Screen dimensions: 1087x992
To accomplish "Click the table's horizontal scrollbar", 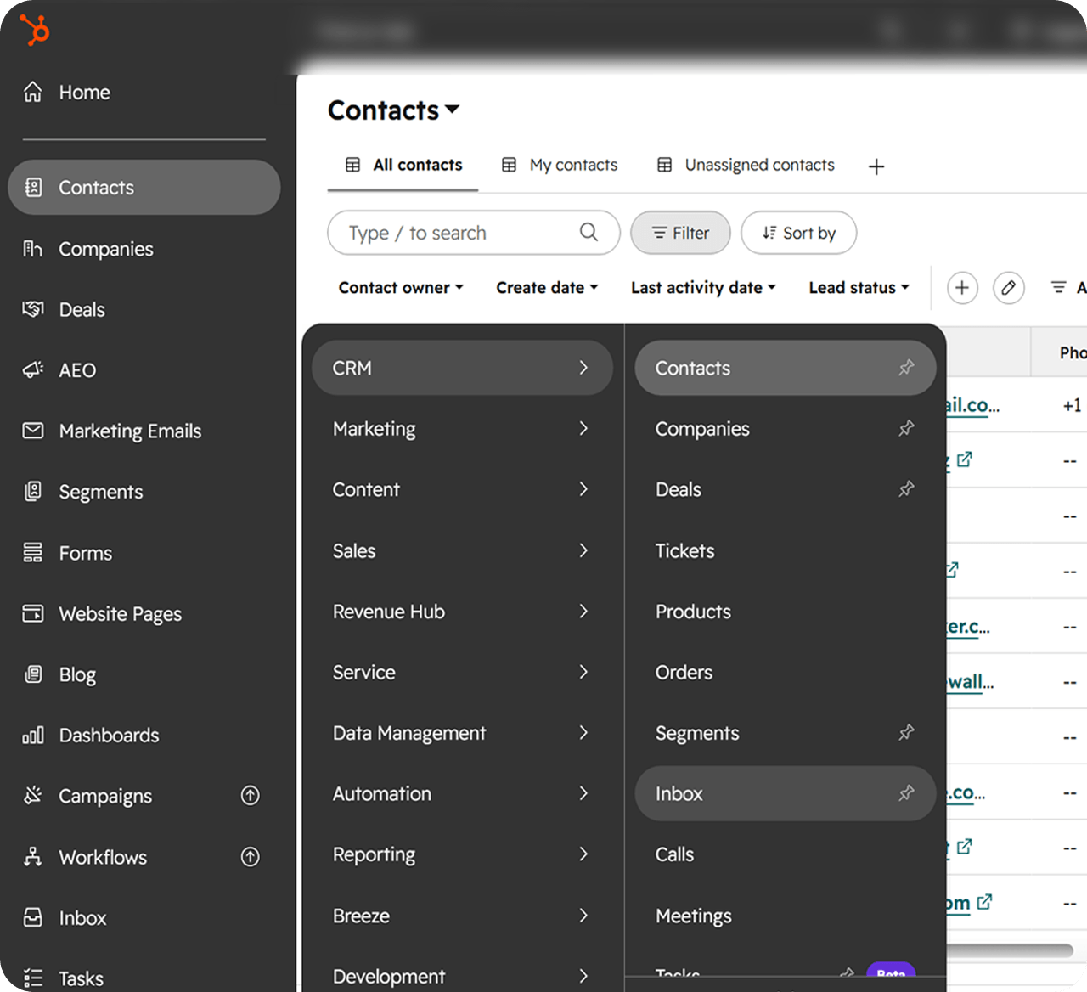I will pyautogui.click(x=1009, y=950).
